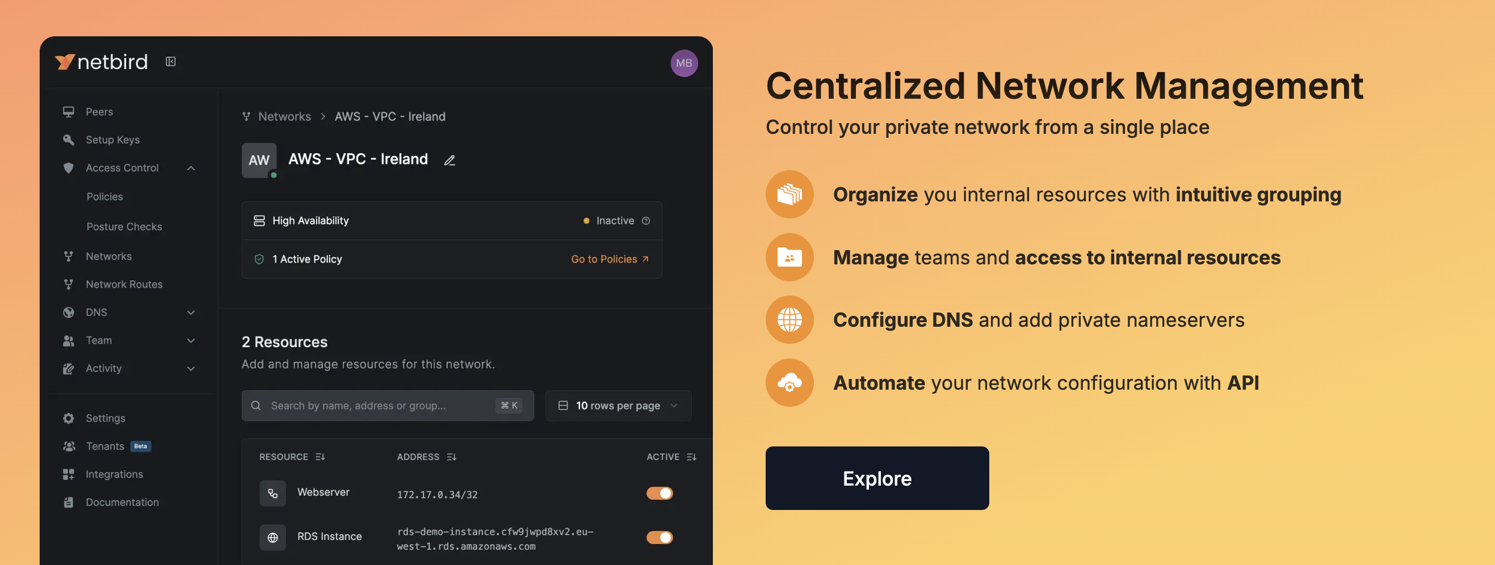
Task: Click the Activity pencil icon
Action: click(x=69, y=368)
